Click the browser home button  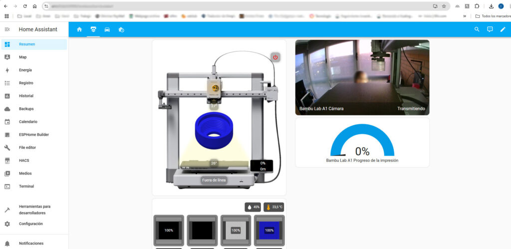(34, 6)
